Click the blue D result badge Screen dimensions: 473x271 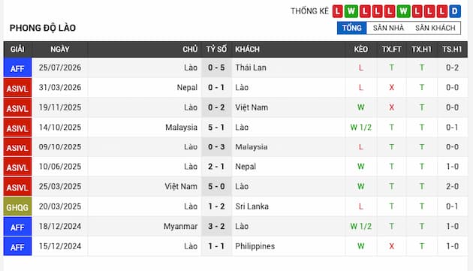[x=454, y=11]
